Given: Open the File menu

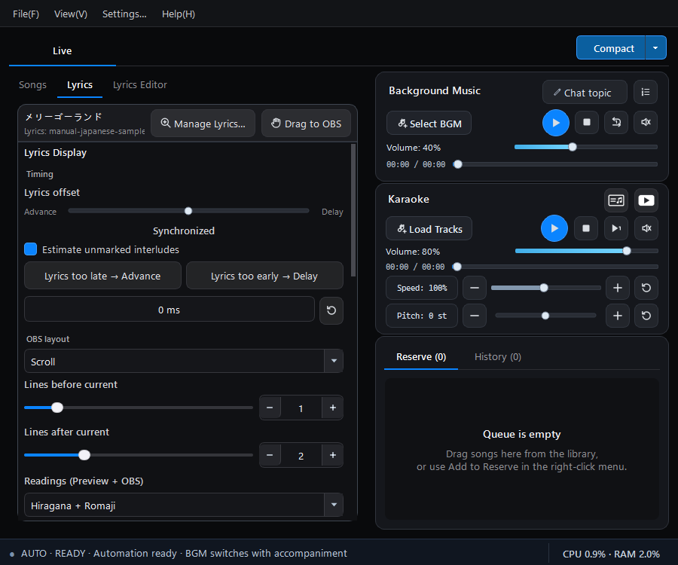Looking at the screenshot, I should pos(26,14).
